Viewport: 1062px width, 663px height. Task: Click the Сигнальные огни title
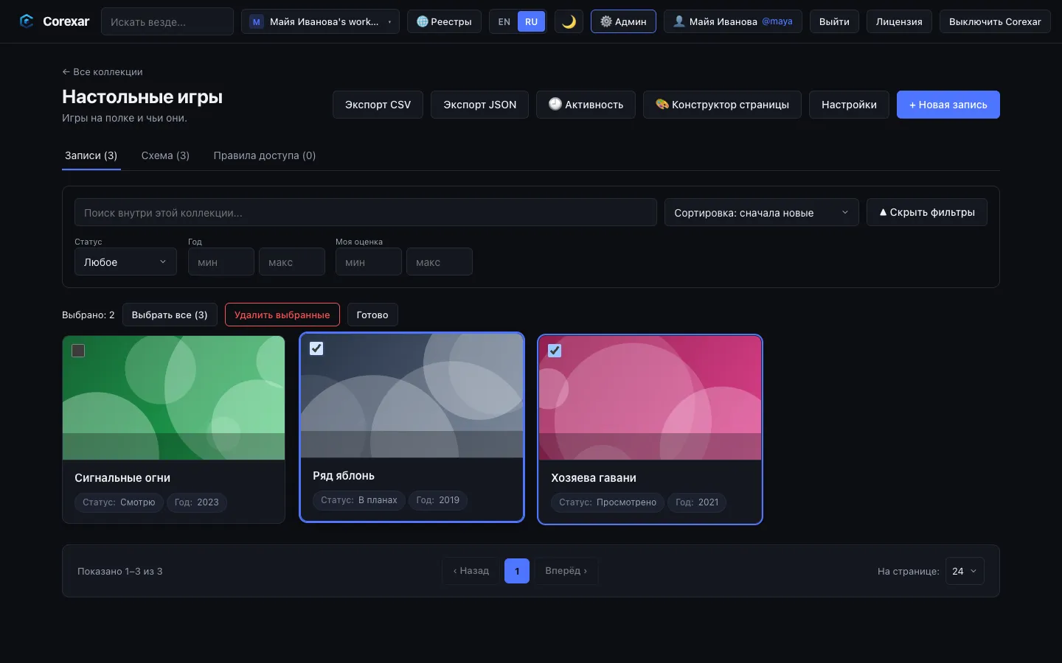[x=122, y=478]
